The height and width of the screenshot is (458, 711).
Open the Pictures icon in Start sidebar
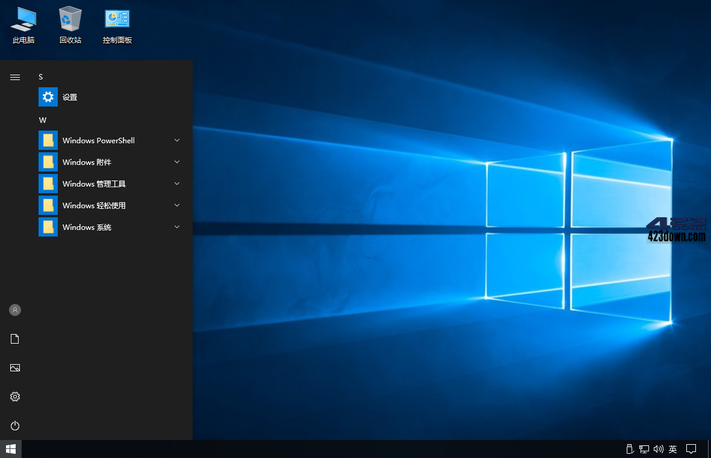(x=14, y=367)
